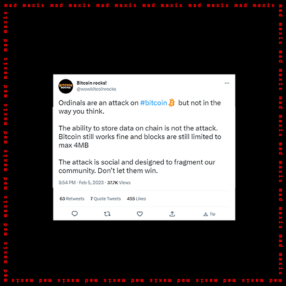Click the 3:54 PM timestamp
The width and height of the screenshot is (286, 286).
pyautogui.click(x=67, y=182)
